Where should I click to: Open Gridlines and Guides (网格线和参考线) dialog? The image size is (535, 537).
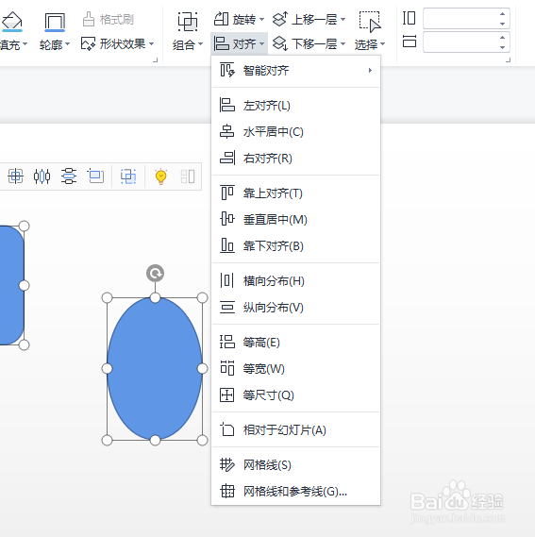click(x=295, y=491)
